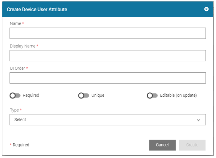Image resolution: width=216 pixels, height=158 pixels.
Task: Select the UI Order input field
Action: [108, 78]
